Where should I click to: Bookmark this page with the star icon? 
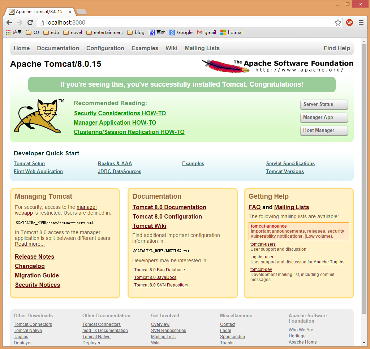338,23
